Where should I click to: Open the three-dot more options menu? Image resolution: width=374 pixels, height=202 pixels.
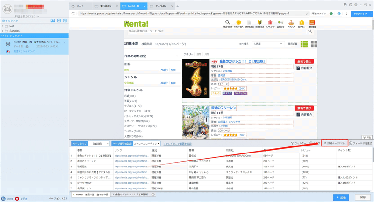coord(346,14)
